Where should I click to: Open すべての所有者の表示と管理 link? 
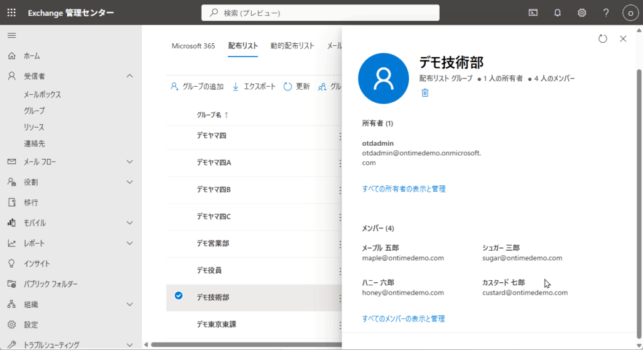[x=404, y=189]
